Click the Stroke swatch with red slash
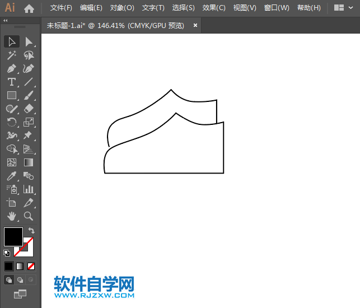This screenshot has height=308, width=360. click(29, 251)
